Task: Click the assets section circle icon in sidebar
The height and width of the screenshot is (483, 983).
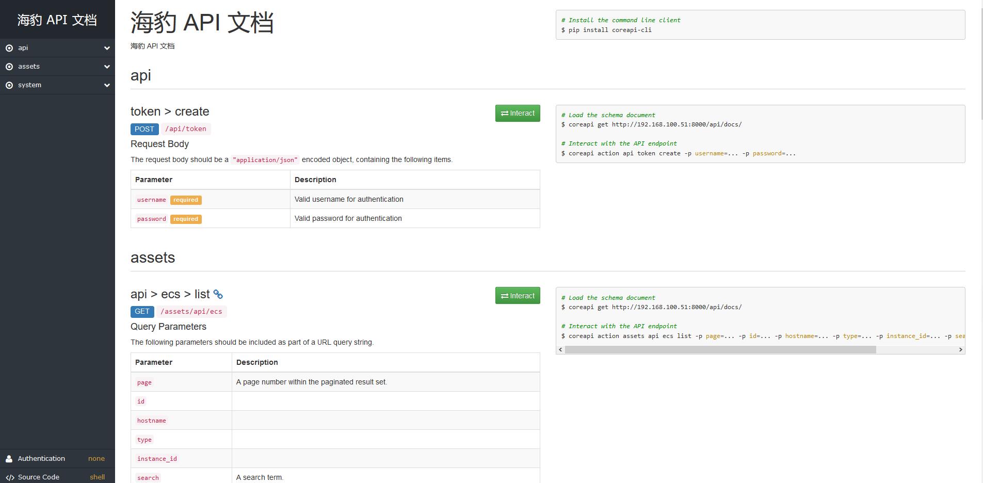Action: (9, 67)
